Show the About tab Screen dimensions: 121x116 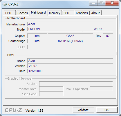[95, 13]
